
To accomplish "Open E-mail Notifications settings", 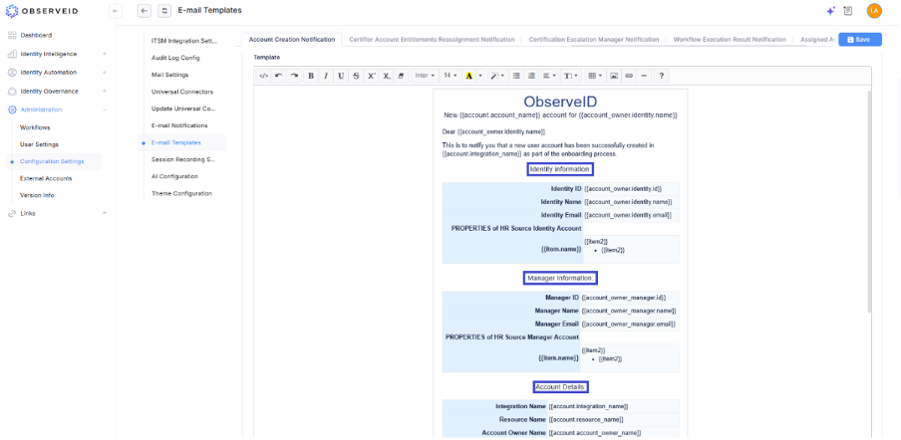I will (x=179, y=125).
